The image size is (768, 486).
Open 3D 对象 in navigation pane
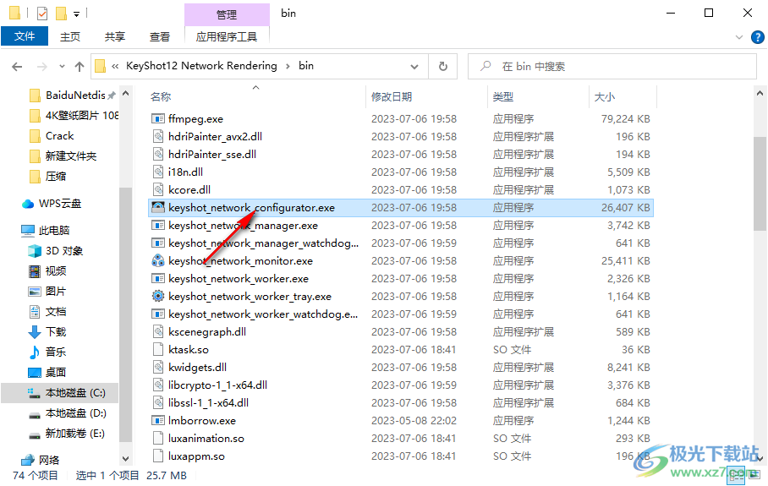pos(55,251)
